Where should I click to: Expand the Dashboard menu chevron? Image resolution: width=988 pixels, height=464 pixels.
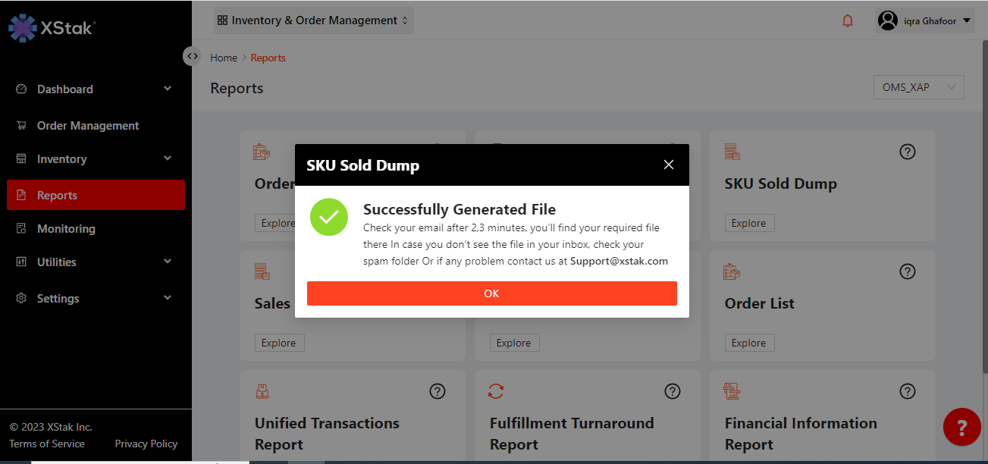[x=168, y=89]
